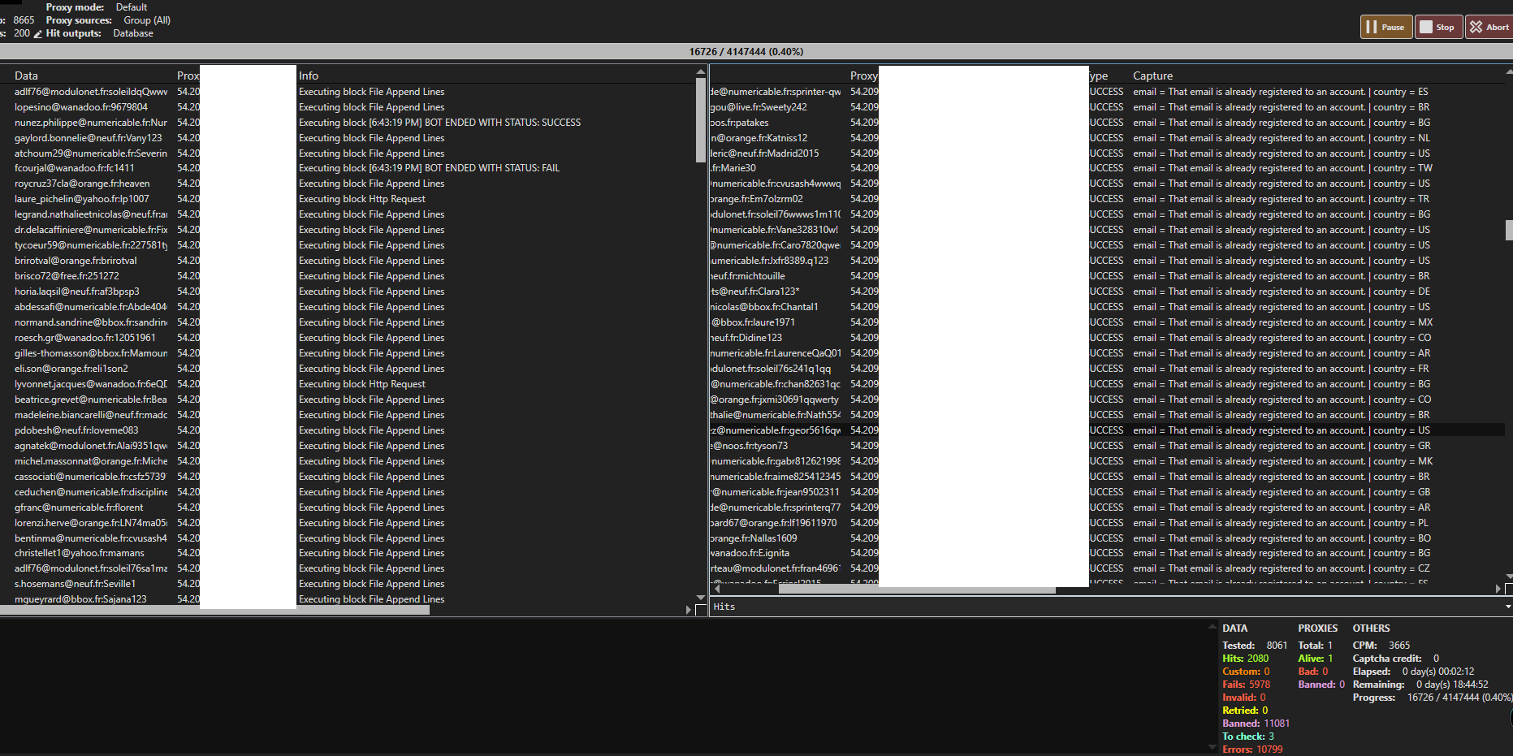Click the proxies 'Total: 1' statistic

point(1315,646)
